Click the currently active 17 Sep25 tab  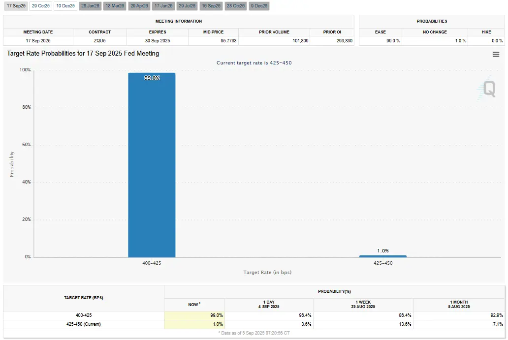pyautogui.click(x=16, y=6)
